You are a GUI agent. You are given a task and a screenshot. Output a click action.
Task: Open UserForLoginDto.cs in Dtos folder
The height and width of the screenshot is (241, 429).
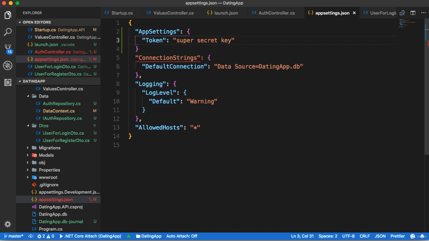58,133
